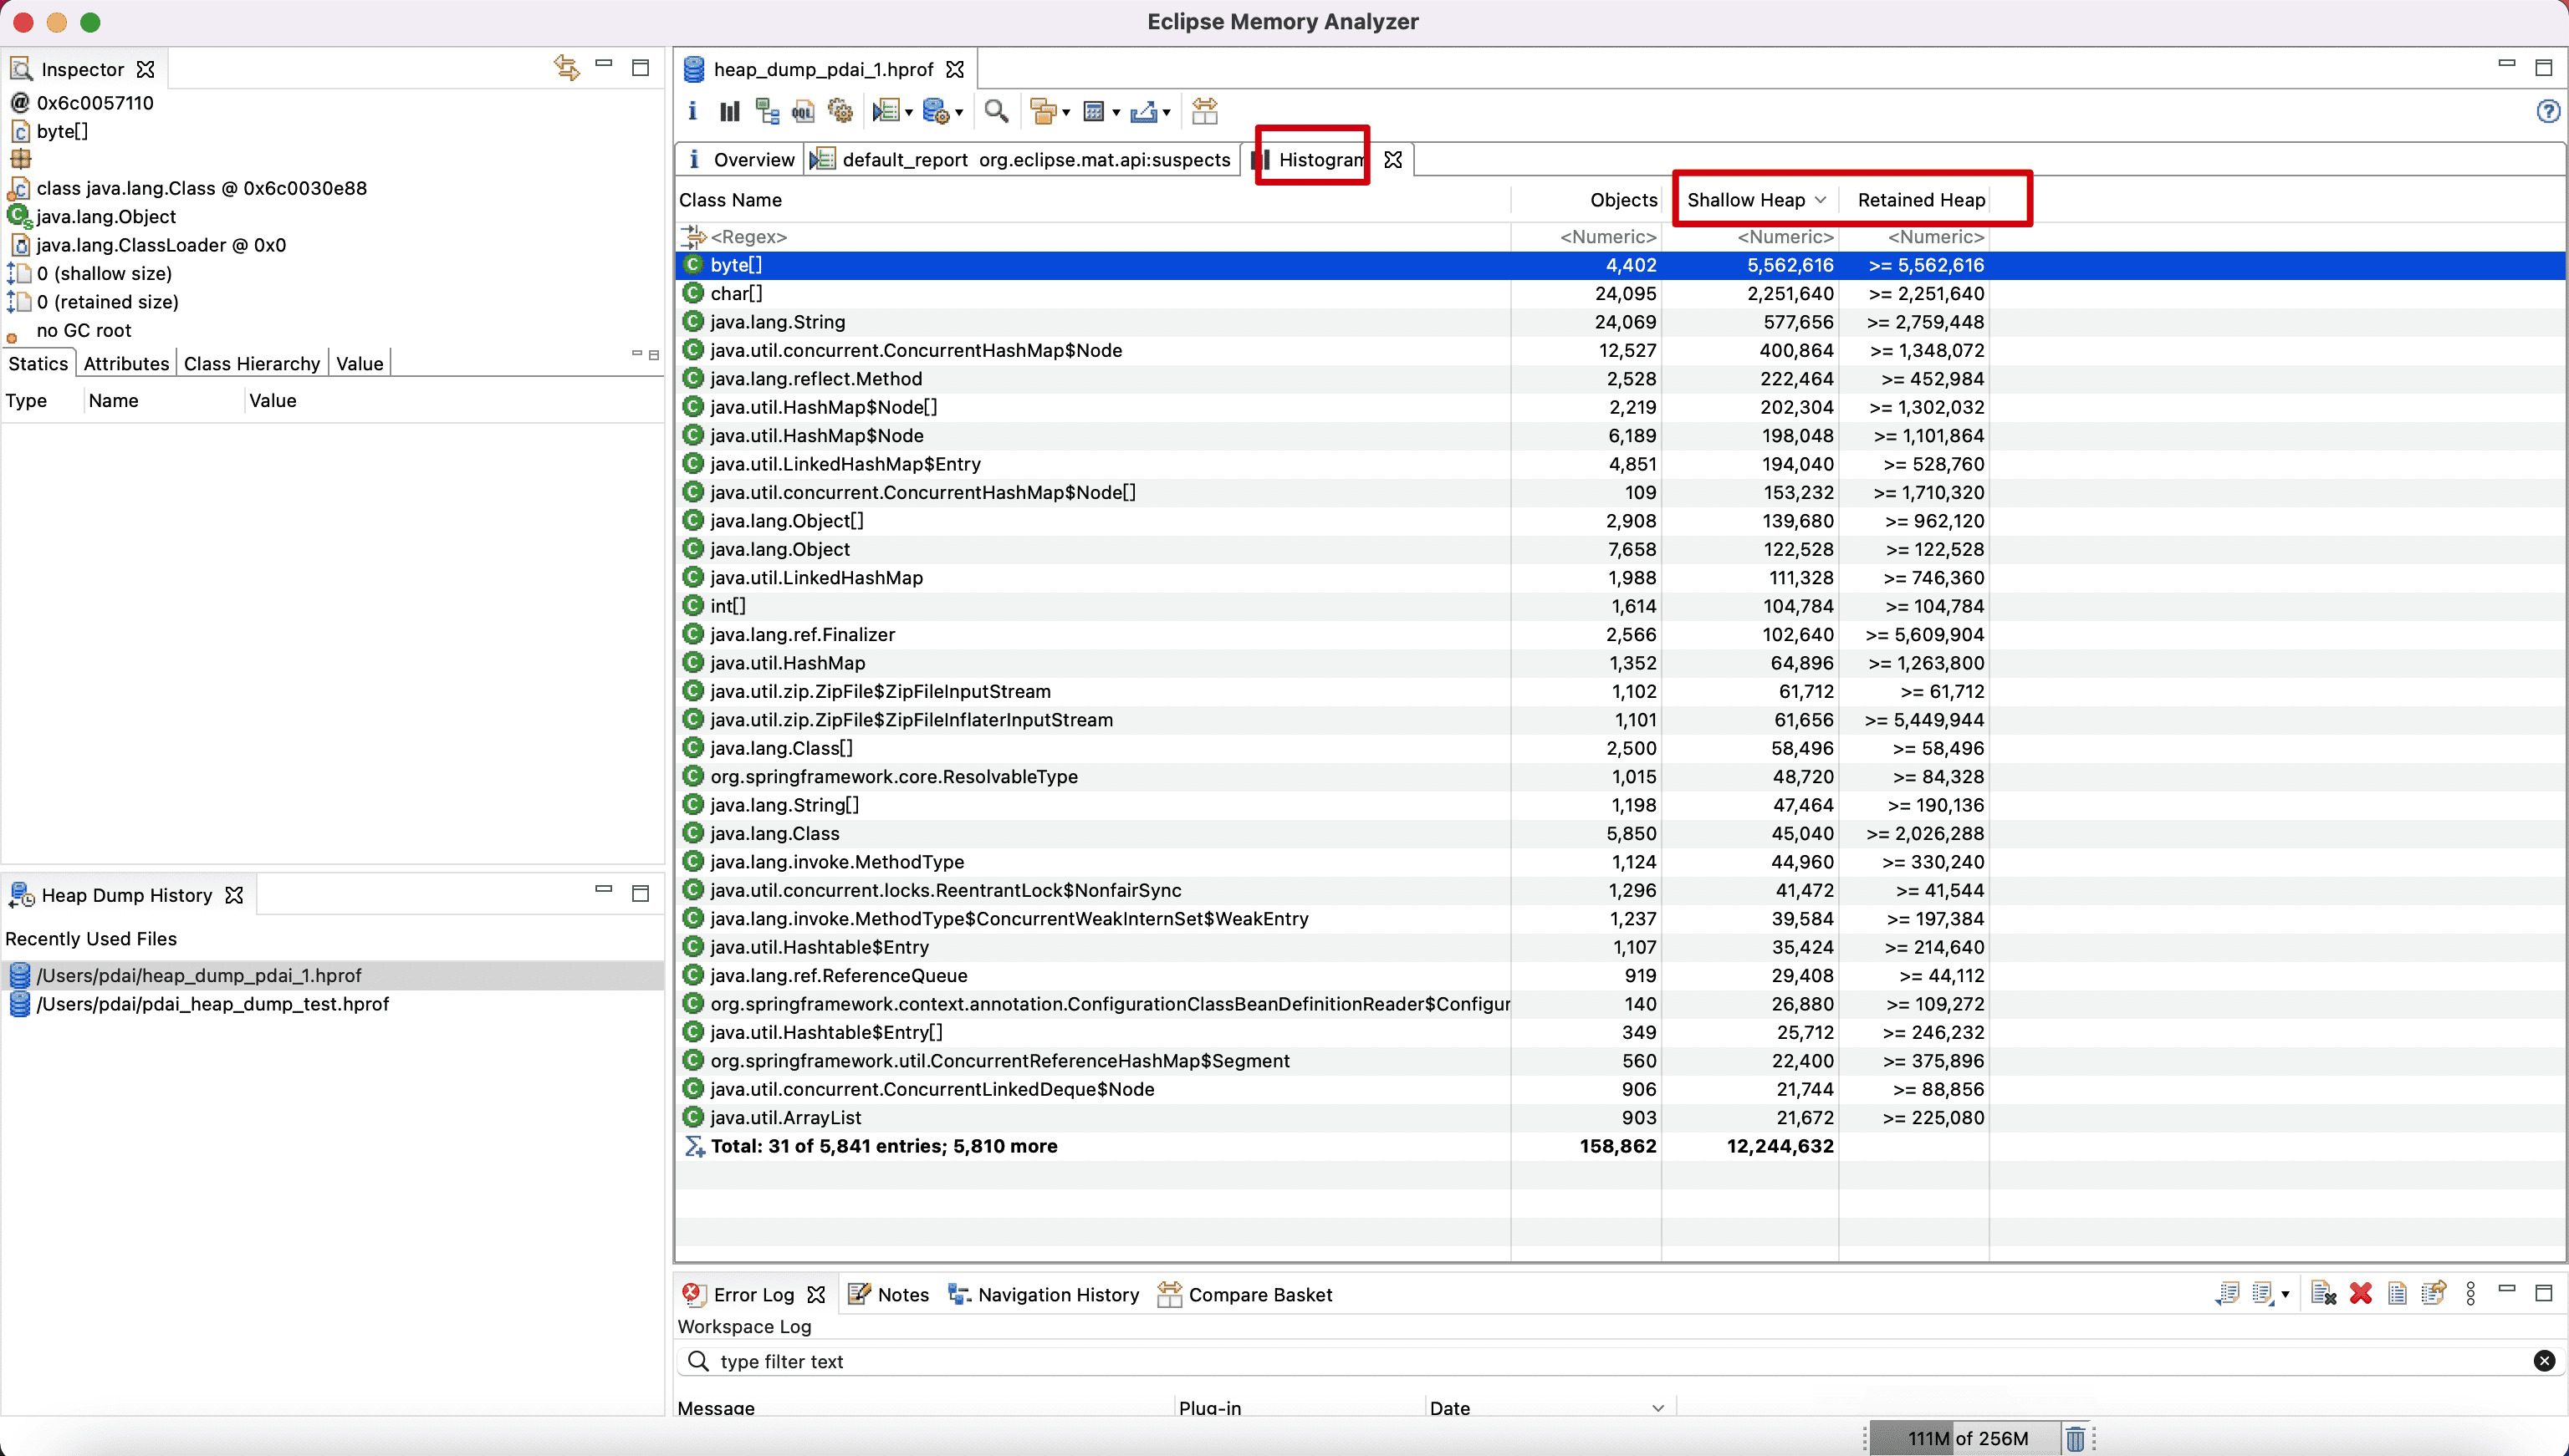Click the red Delete Log icon

click(2361, 1294)
